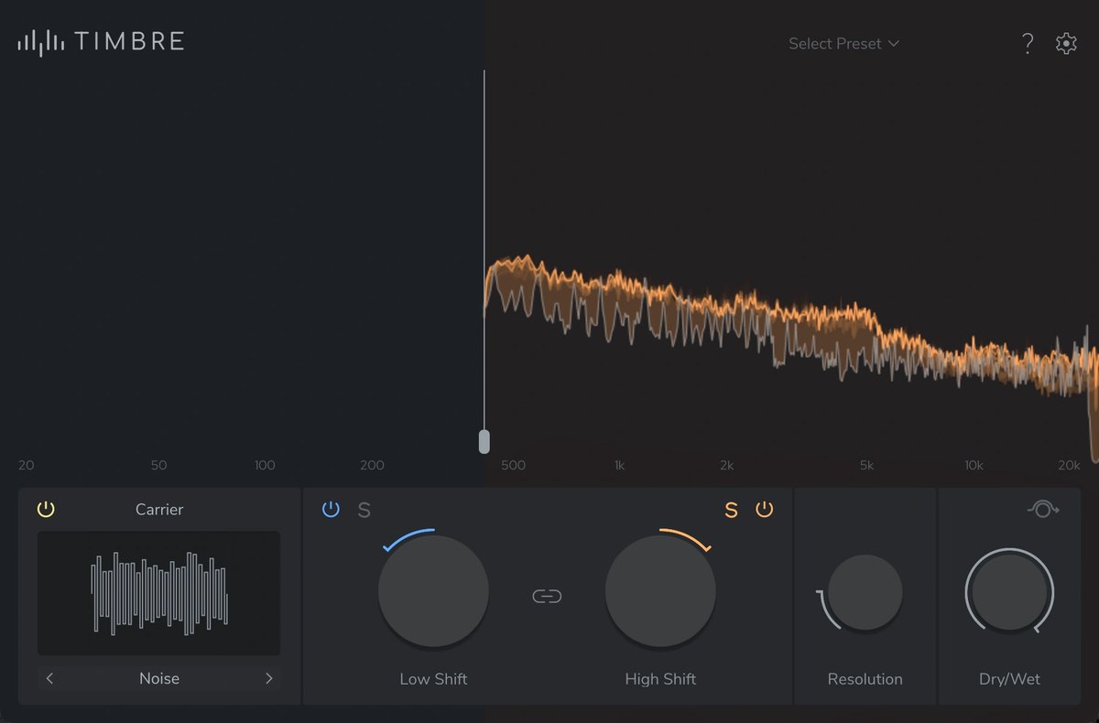Click the 500 frequency label
The height and width of the screenshot is (723, 1099).
514,465
